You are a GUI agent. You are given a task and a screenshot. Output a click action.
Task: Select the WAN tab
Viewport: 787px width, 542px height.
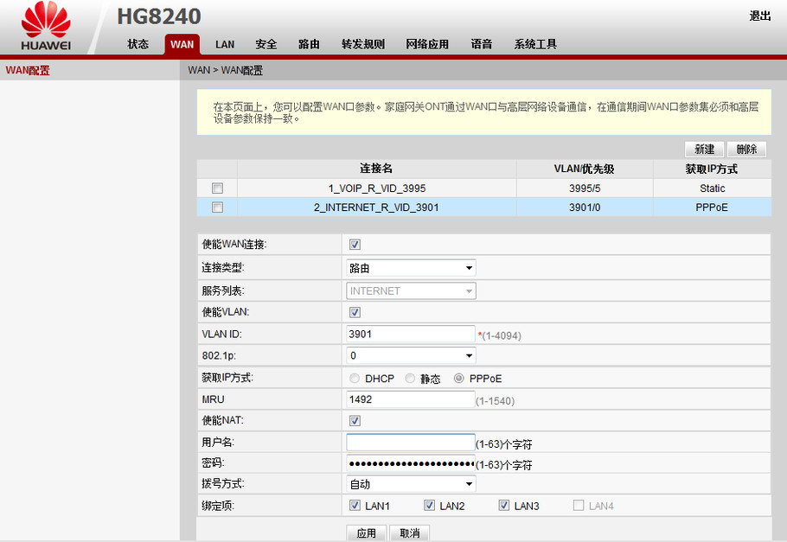182,44
